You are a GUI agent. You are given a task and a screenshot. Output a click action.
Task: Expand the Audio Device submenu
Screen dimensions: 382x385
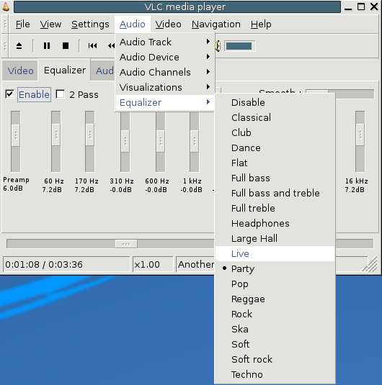pyautogui.click(x=165, y=57)
